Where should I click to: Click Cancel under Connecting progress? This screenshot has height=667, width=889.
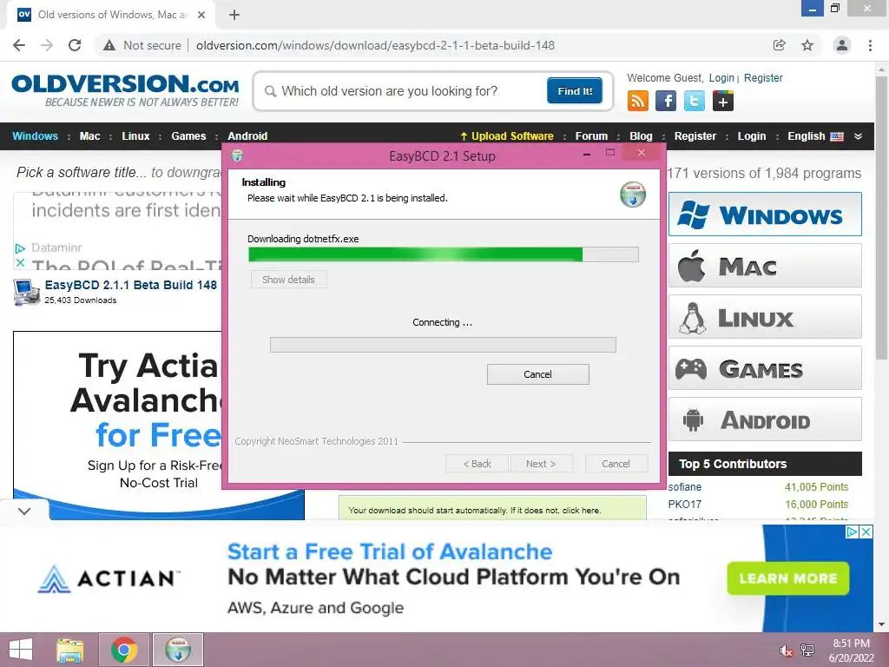[x=537, y=374]
